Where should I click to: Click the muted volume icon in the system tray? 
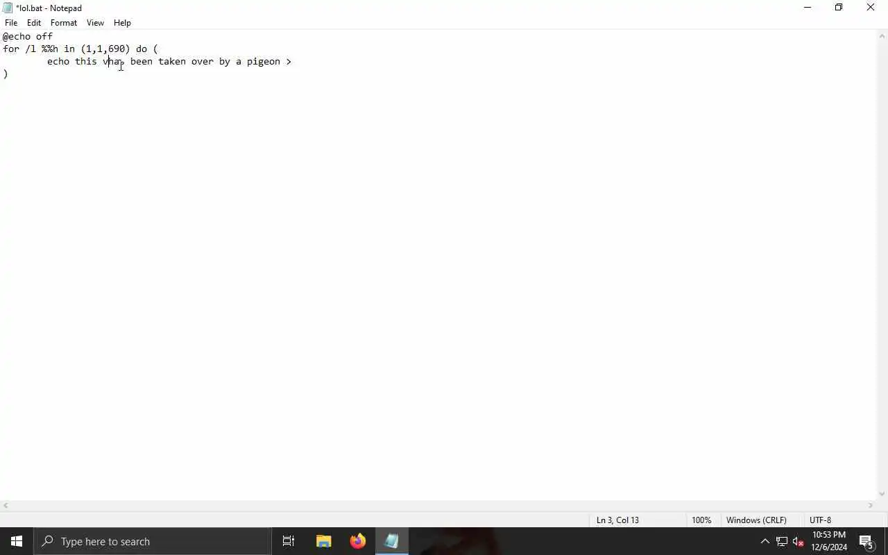(x=798, y=541)
